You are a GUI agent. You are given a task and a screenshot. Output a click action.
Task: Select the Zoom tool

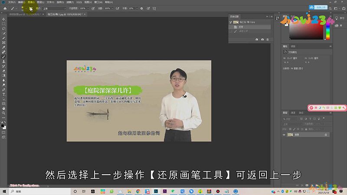pyautogui.click(x=3, y=113)
